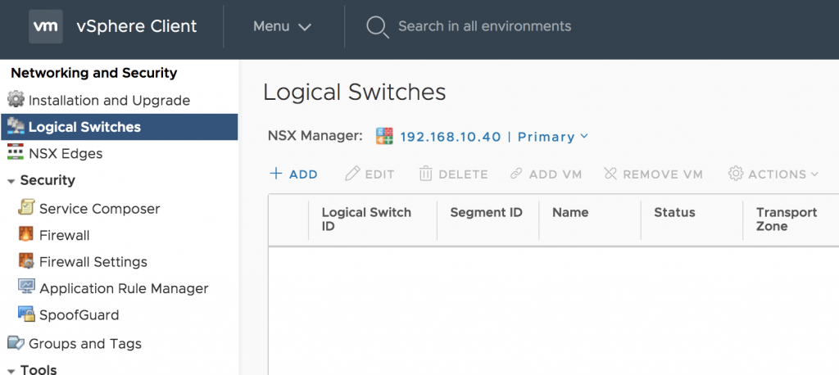
Task: Open Installation and Upgrade
Action: [109, 101]
